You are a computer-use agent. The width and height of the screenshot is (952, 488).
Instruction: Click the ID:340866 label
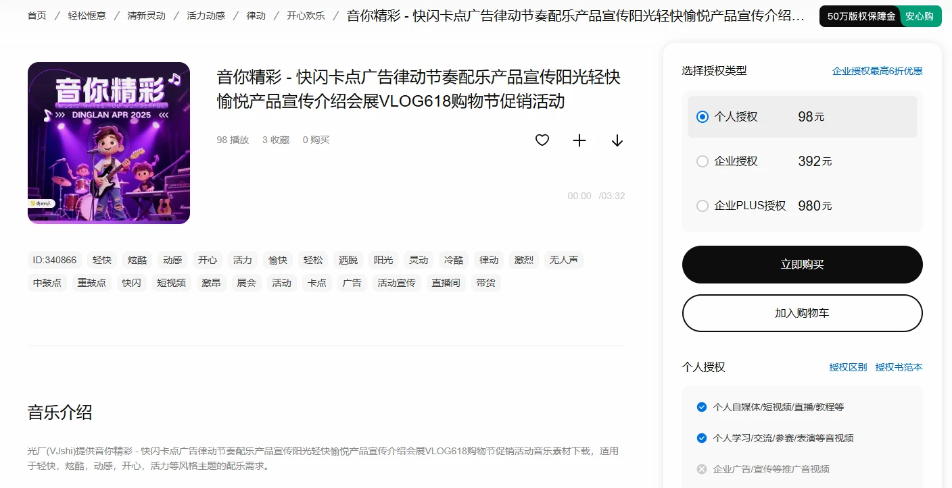click(x=55, y=260)
